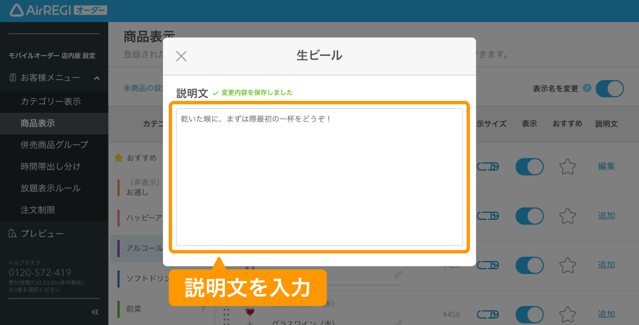Click the 表示 column header

(530, 124)
